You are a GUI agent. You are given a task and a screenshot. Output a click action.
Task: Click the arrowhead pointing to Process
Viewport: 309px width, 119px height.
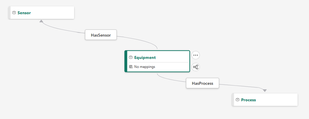[265, 91]
